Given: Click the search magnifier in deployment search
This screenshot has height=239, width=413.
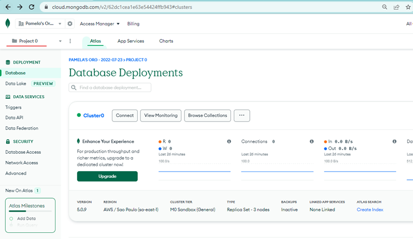Looking at the screenshot, I should tap(74, 87).
